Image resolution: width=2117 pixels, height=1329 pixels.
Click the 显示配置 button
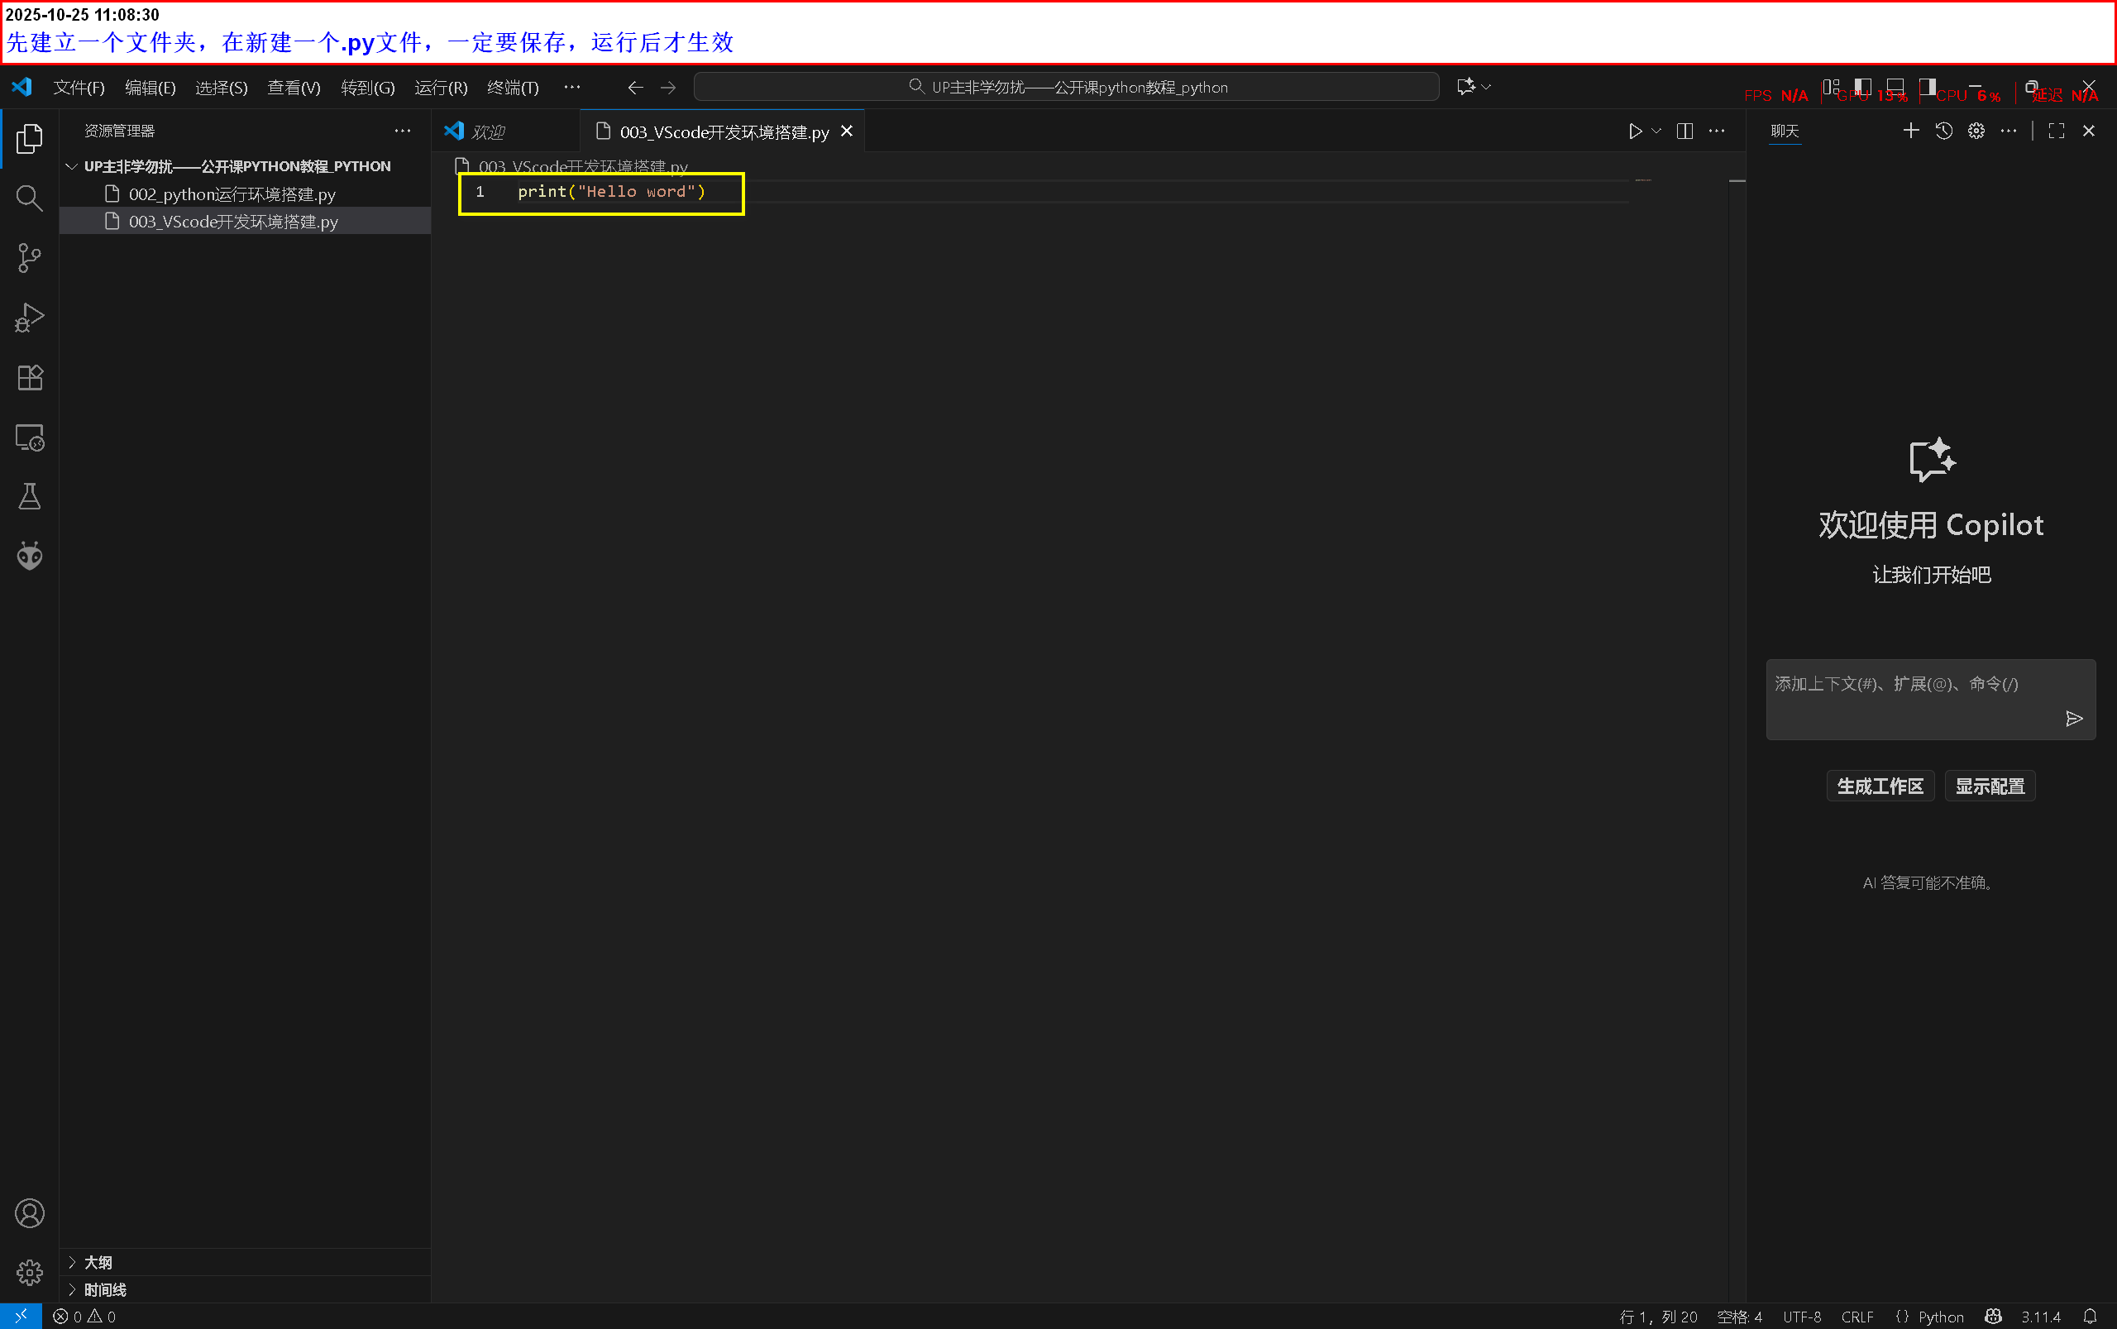pyautogui.click(x=1990, y=786)
